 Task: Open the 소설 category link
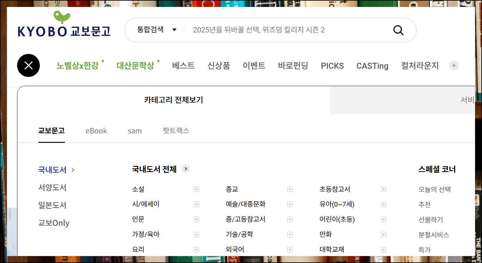click(x=138, y=189)
